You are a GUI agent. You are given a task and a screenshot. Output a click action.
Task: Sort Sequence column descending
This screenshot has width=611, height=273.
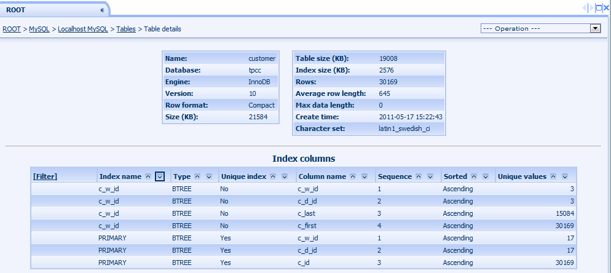(430, 176)
